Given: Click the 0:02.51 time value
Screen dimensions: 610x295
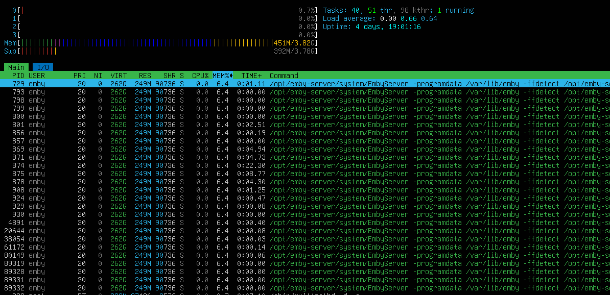Looking at the screenshot, I should [251, 125].
